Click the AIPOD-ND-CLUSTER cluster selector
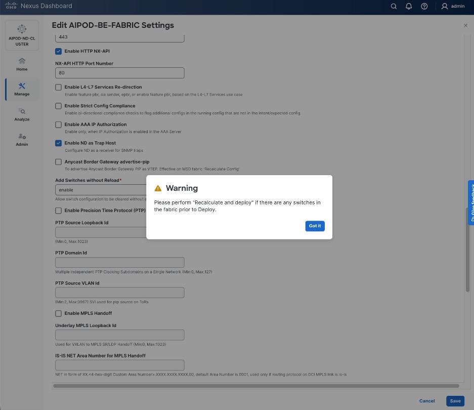 tap(22, 35)
